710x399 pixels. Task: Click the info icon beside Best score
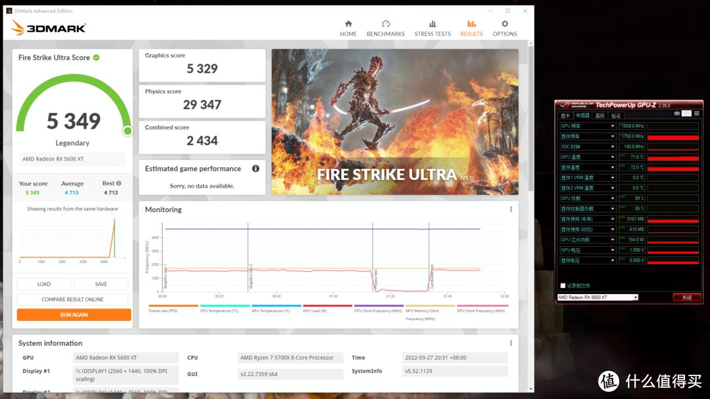coord(118,184)
